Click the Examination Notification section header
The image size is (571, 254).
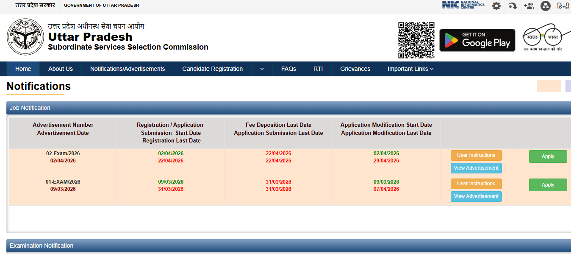point(42,246)
